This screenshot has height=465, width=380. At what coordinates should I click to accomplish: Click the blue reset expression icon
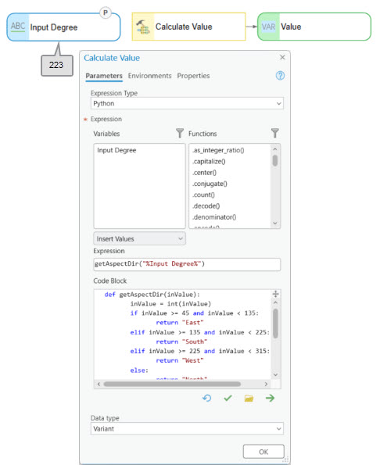click(206, 398)
